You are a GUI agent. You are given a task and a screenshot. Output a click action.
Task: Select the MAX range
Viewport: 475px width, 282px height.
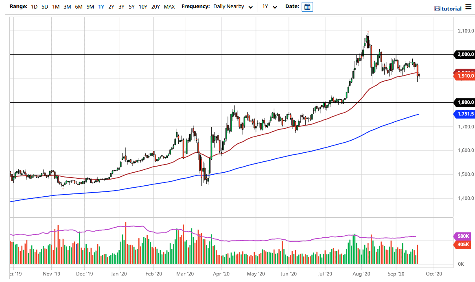[169, 7]
